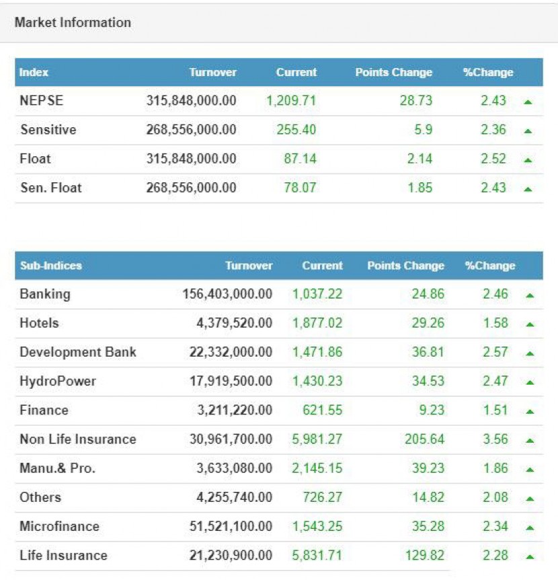The image size is (558, 580).
Task: Click the green arrow in Microfinance row
Action: click(x=530, y=527)
